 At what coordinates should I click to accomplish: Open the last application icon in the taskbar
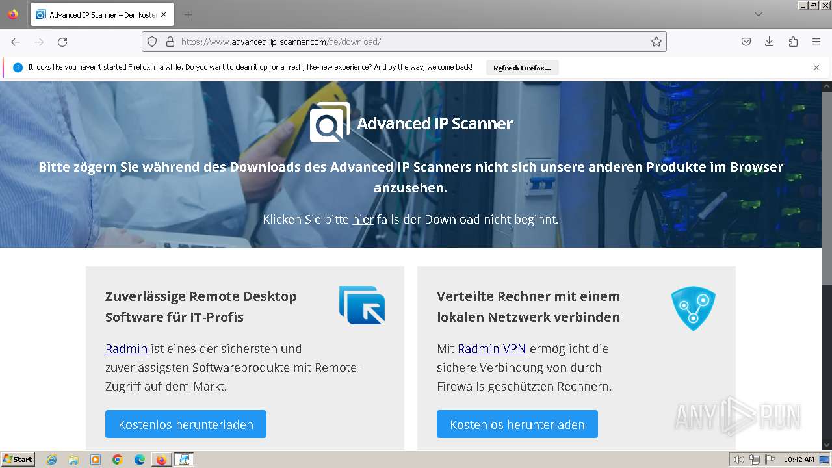click(x=184, y=460)
